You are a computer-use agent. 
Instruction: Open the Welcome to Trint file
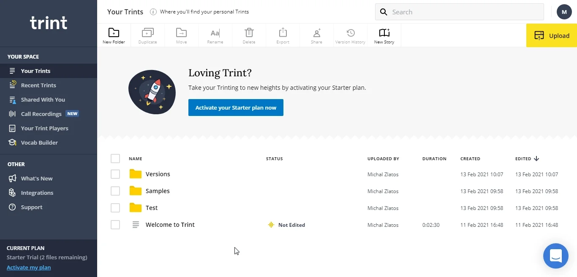(170, 225)
